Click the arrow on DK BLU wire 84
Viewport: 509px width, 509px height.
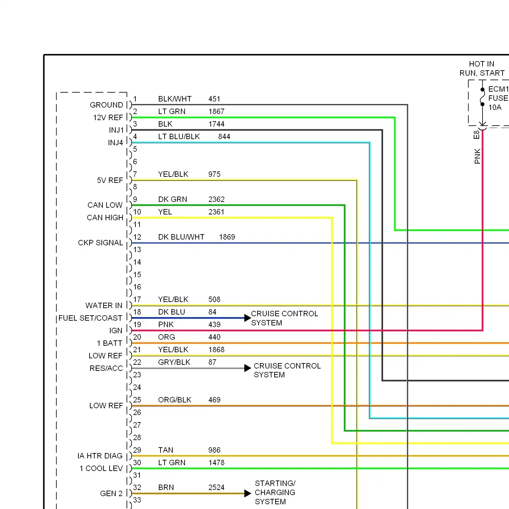coord(248,318)
